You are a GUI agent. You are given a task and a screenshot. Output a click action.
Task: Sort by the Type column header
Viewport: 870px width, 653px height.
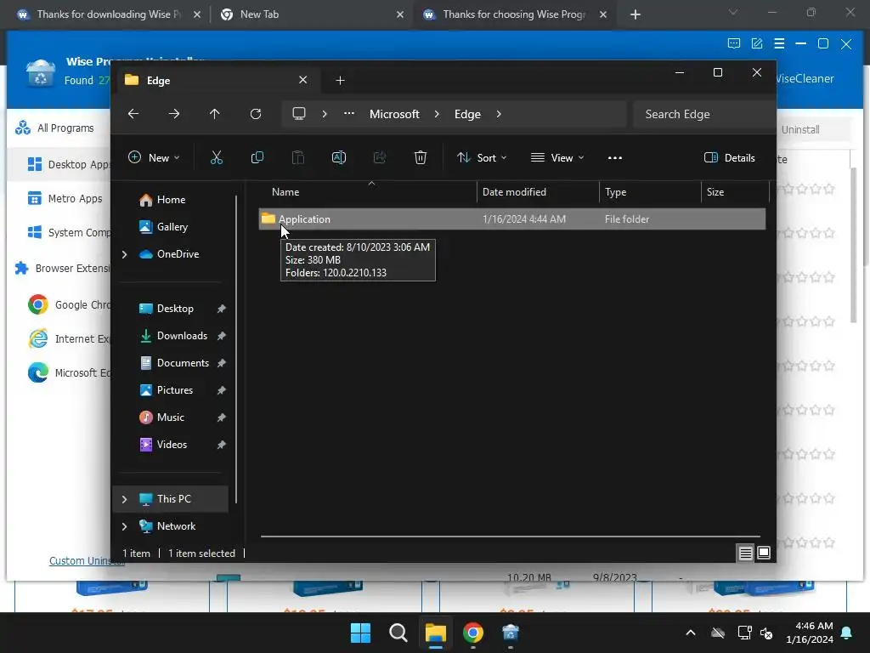tap(650, 192)
